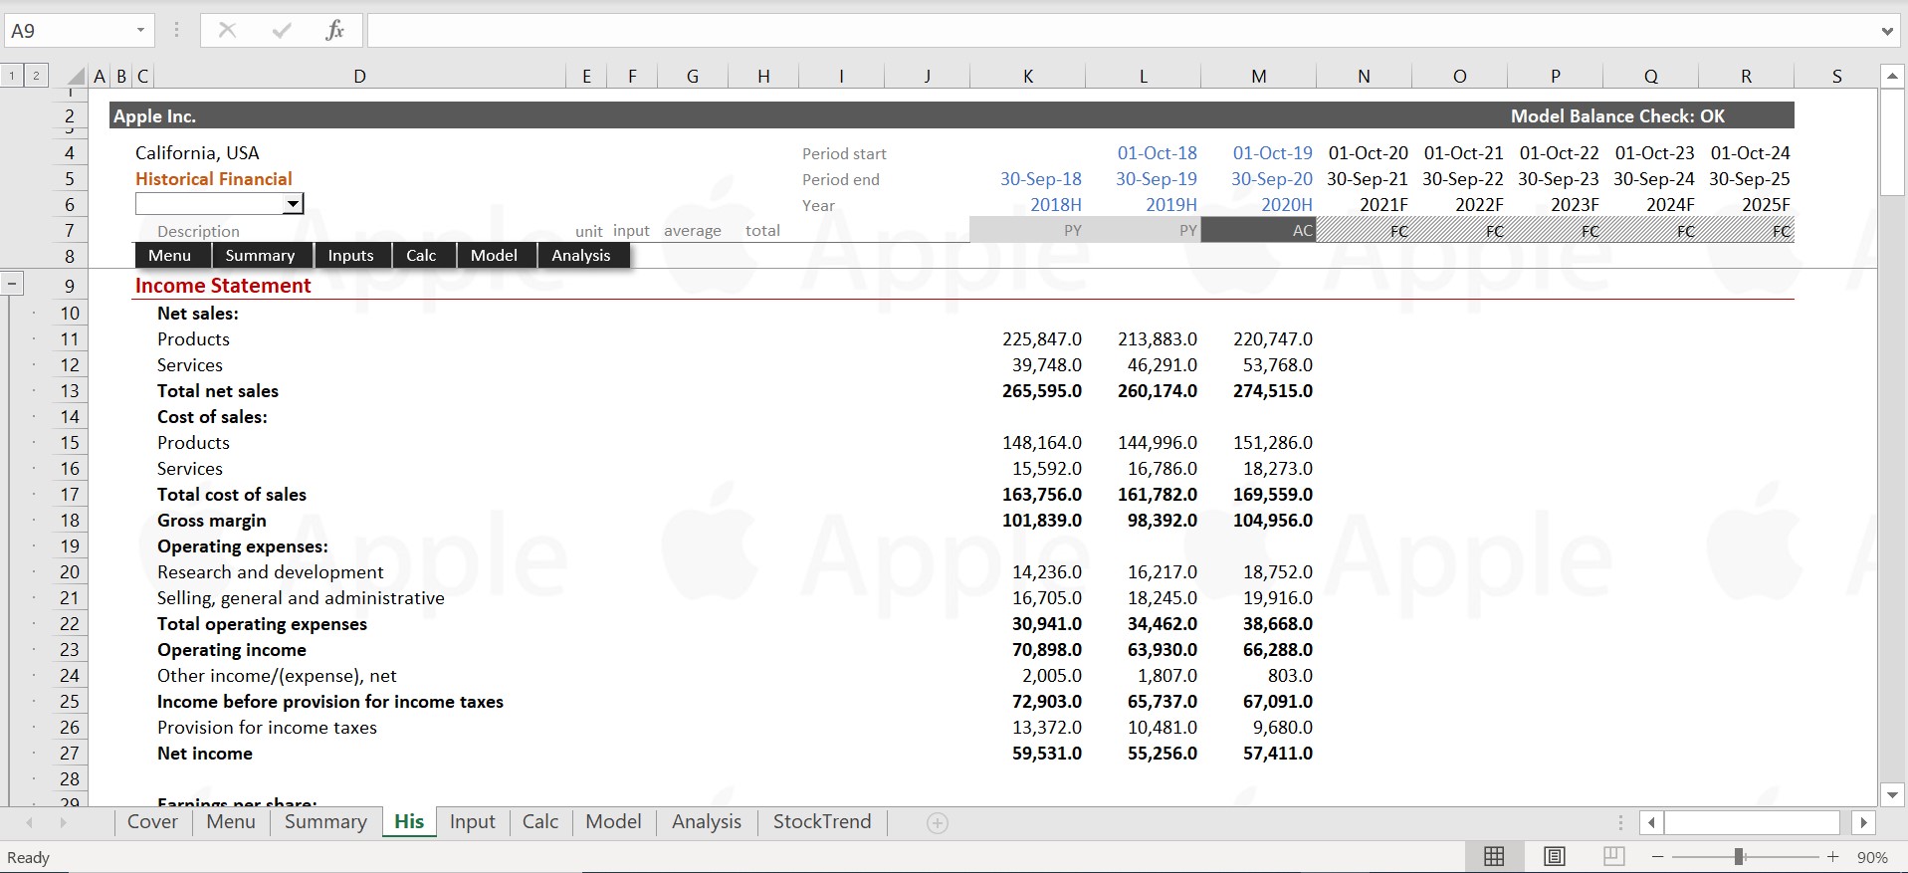The width and height of the screenshot is (1908, 873).
Task: Expand the formula bar chevron
Action: pyautogui.click(x=1887, y=31)
